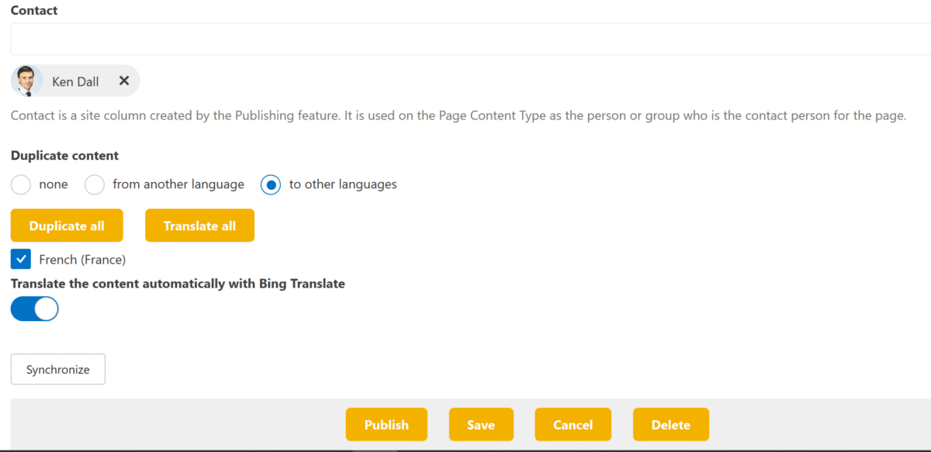Delete the page
Viewport: 931px width, 452px height.
670,424
